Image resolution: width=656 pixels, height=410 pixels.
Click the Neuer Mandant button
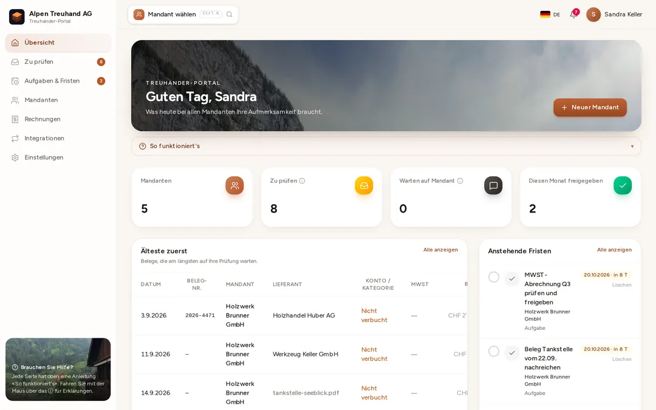tap(590, 108)
